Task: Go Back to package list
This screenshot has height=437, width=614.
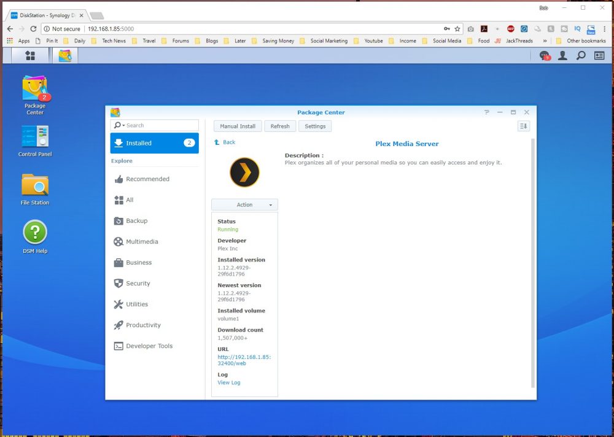Action: click(225, 142)
